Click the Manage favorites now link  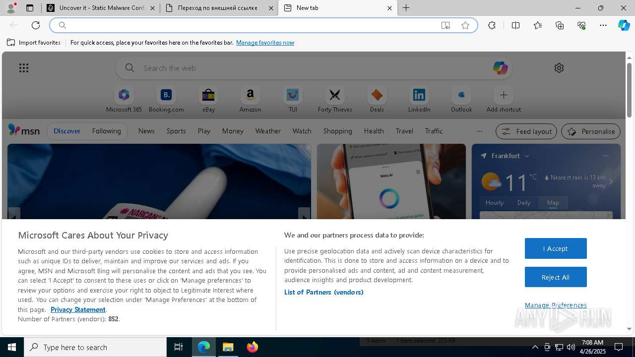tap(265, 43)
